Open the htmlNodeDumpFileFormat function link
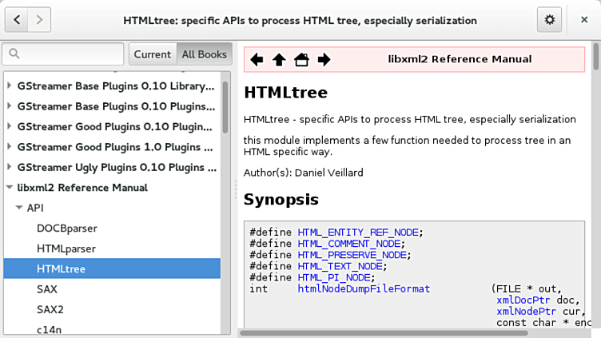This screenshot has width=601, height=338. 364,288
